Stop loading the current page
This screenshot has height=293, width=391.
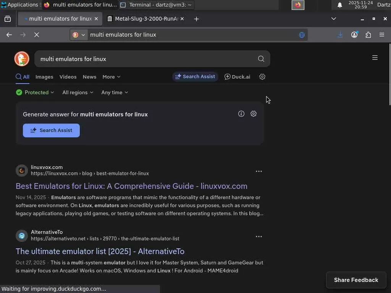tap(37, 35)
